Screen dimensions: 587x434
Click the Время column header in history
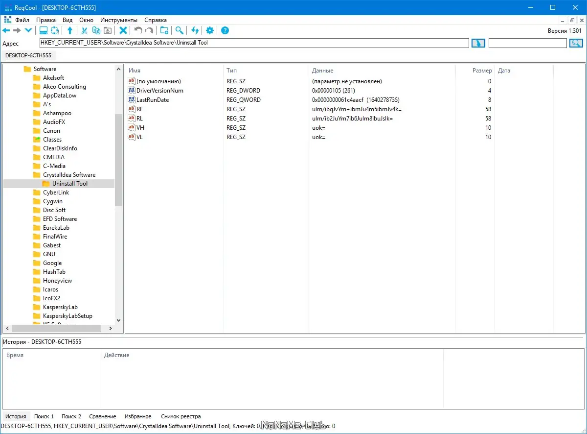coord(52,355)
